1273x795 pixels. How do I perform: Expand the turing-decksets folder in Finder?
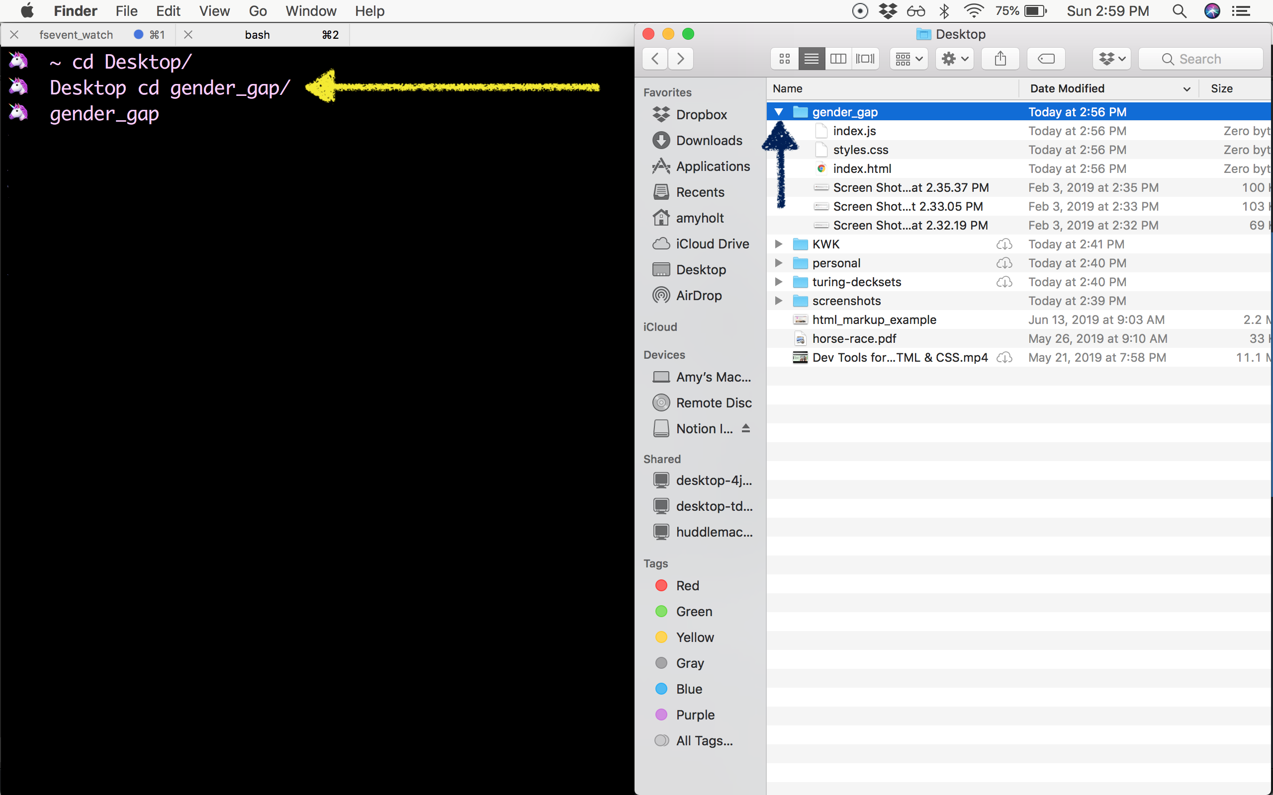(x=777, y=282)
